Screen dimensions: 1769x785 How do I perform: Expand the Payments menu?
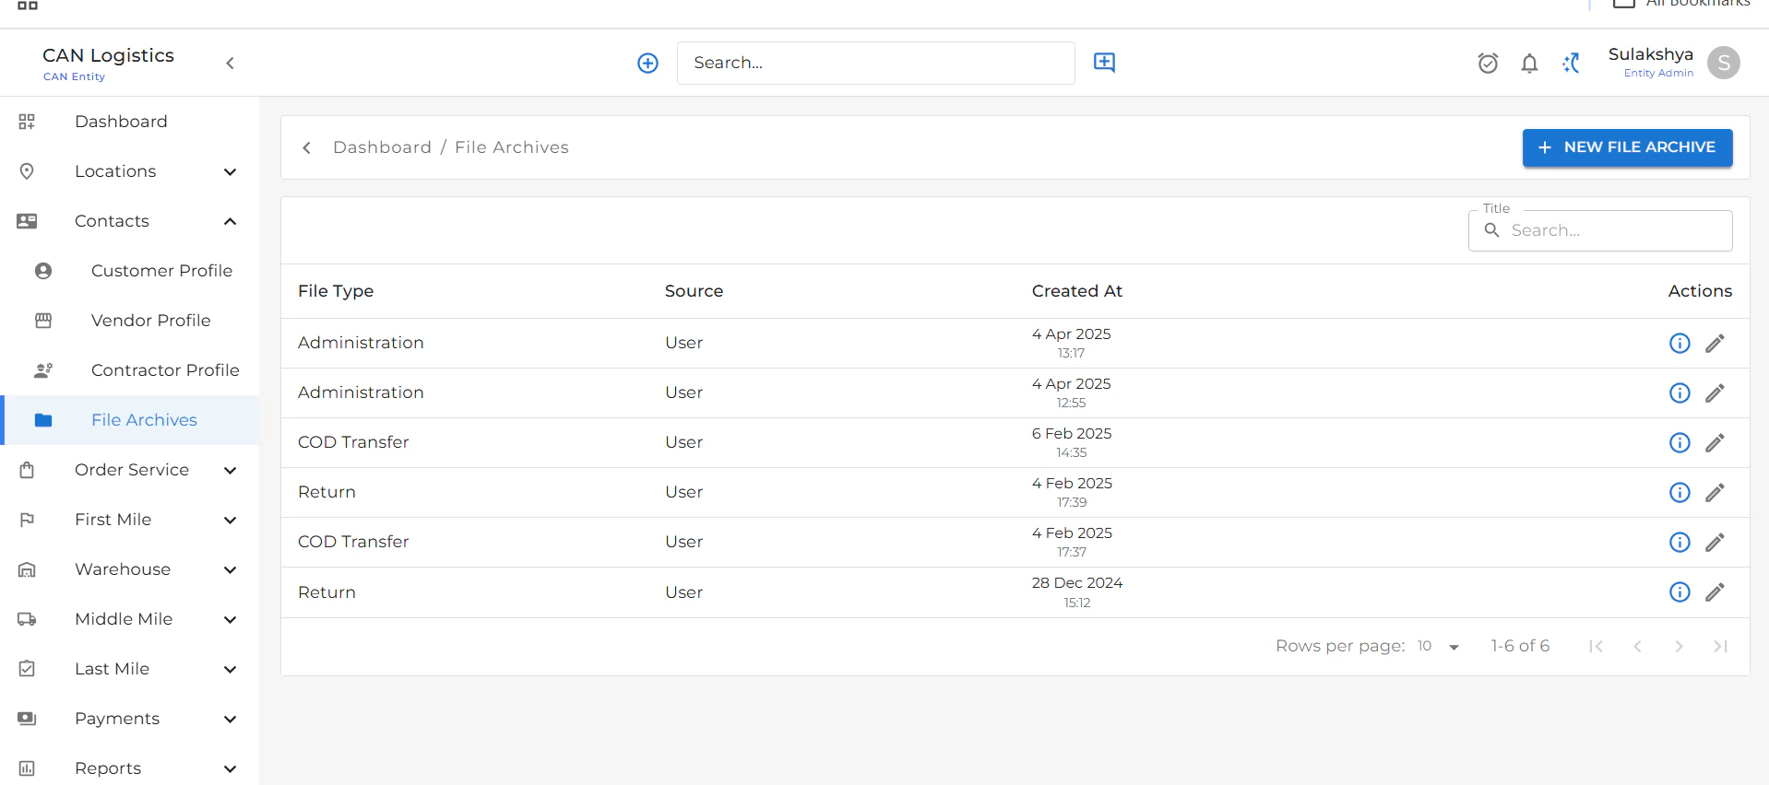(231, 719)
